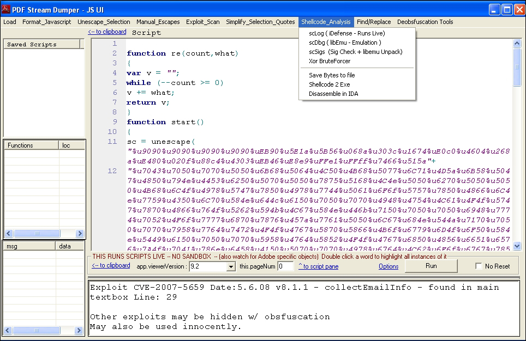Open the Exploit_Scan menu

(x=202, y=22)
